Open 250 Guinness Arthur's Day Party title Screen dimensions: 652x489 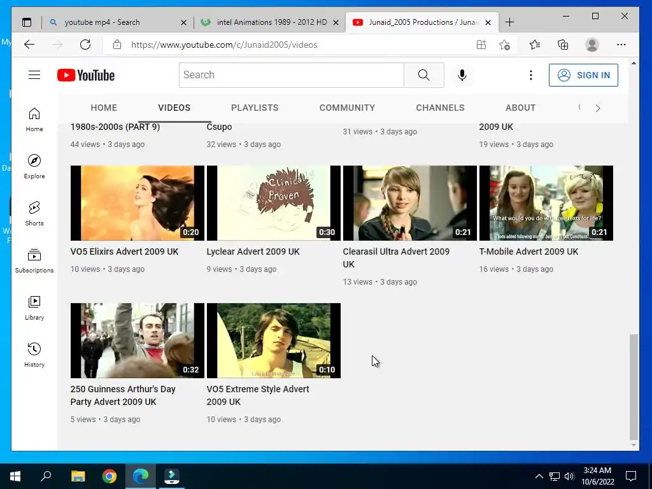click(x=123, y=395)
